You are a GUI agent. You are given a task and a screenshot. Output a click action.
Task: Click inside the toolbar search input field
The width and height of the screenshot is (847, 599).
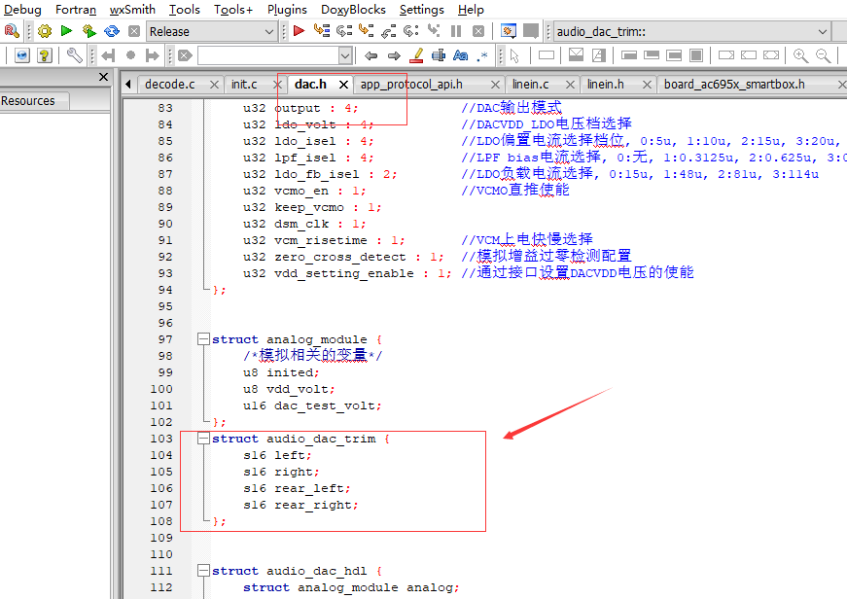coord(268,55)
